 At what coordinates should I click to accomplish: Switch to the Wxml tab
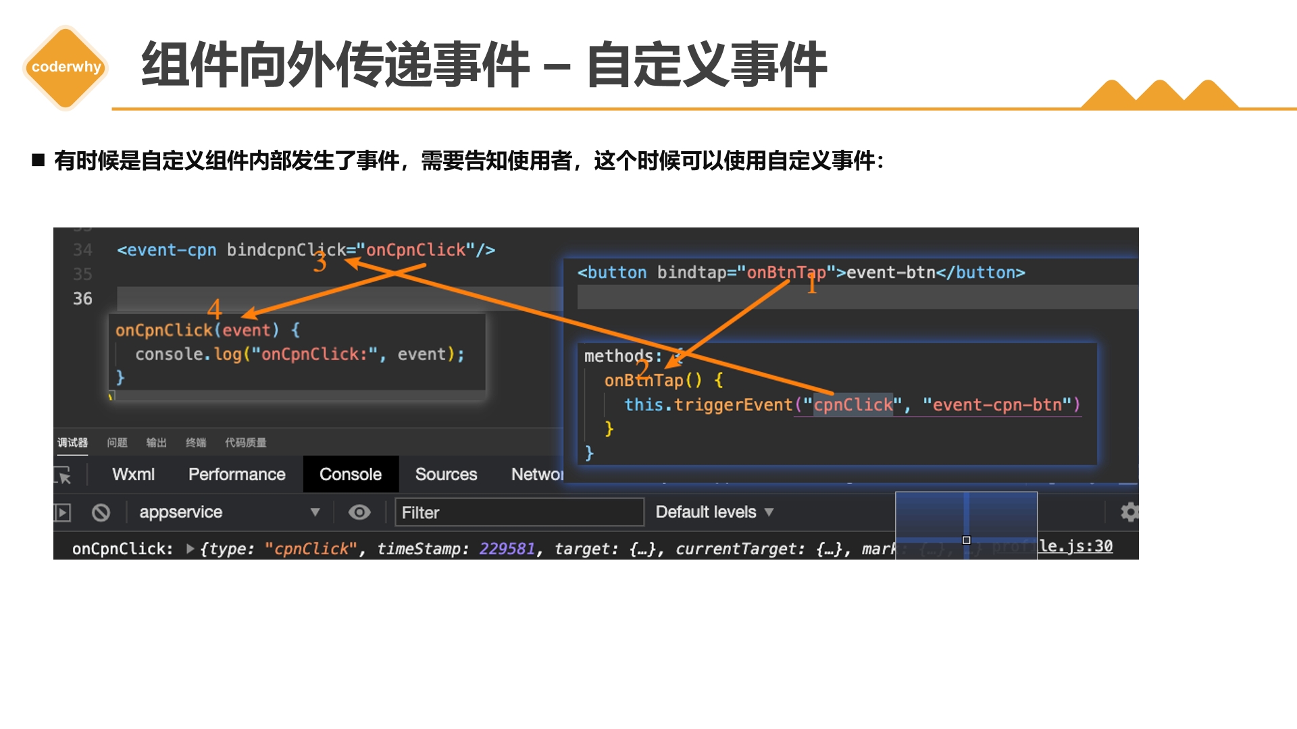tap(133, 475)
